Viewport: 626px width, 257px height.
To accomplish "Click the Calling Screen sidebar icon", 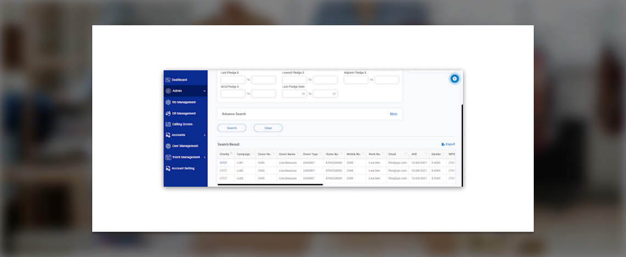I will [168, 124].
